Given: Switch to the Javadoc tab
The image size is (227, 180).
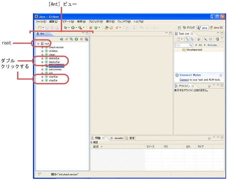Looking at the screenshot, I should pyautogui.click(x=117, y=138).
